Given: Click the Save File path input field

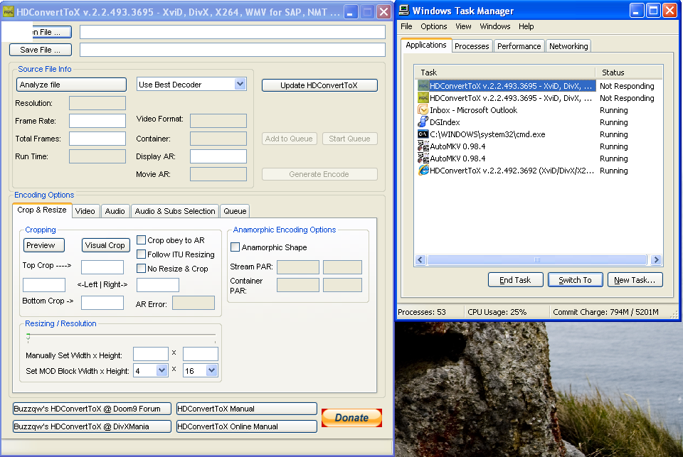Looking at the screenshot, I should (233, 50).
